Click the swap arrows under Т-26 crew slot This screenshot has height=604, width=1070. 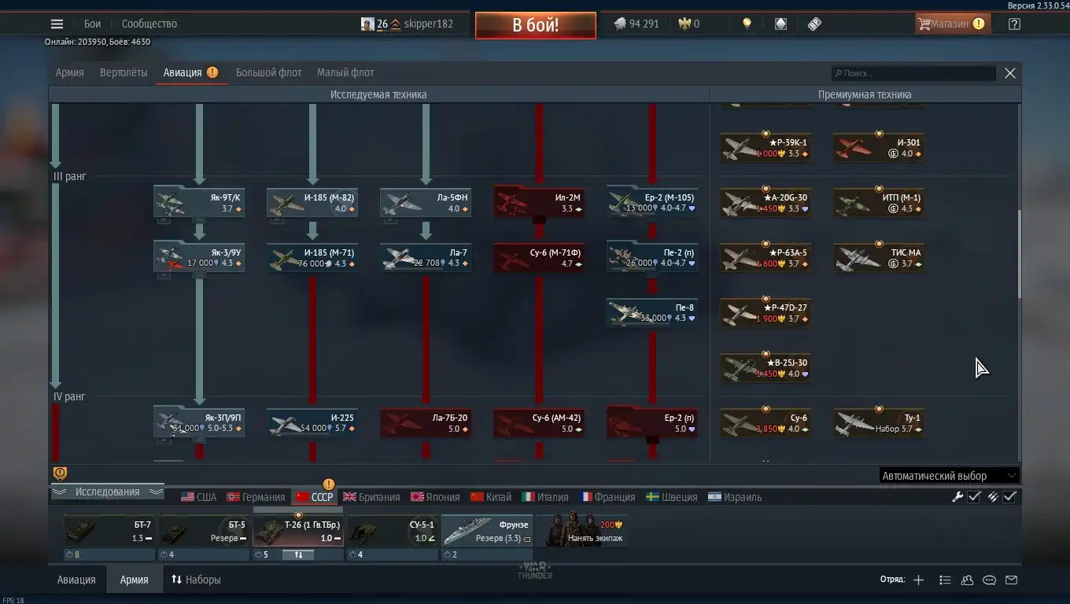(x=298, y=554)
